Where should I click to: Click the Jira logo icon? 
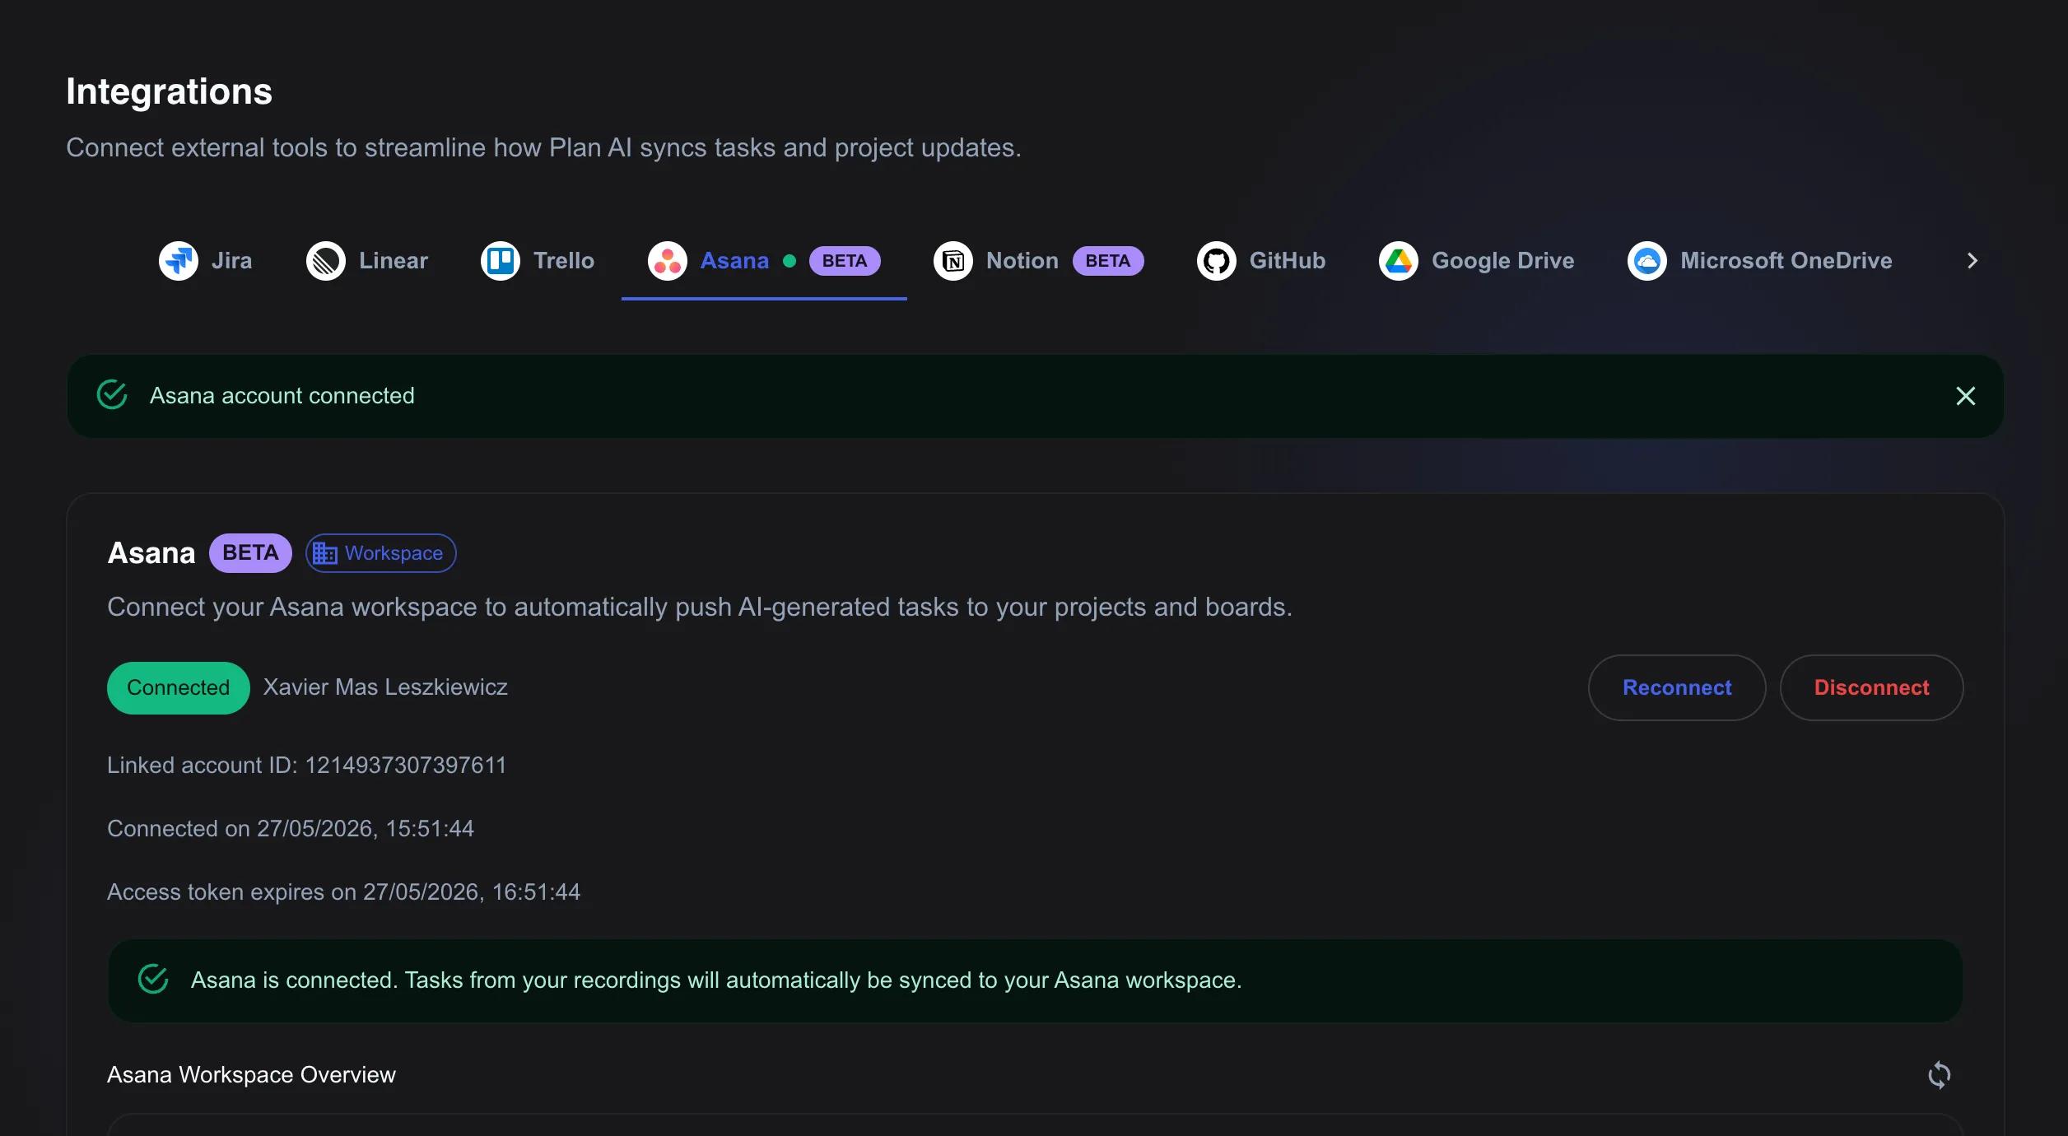(x=178, y=261)
